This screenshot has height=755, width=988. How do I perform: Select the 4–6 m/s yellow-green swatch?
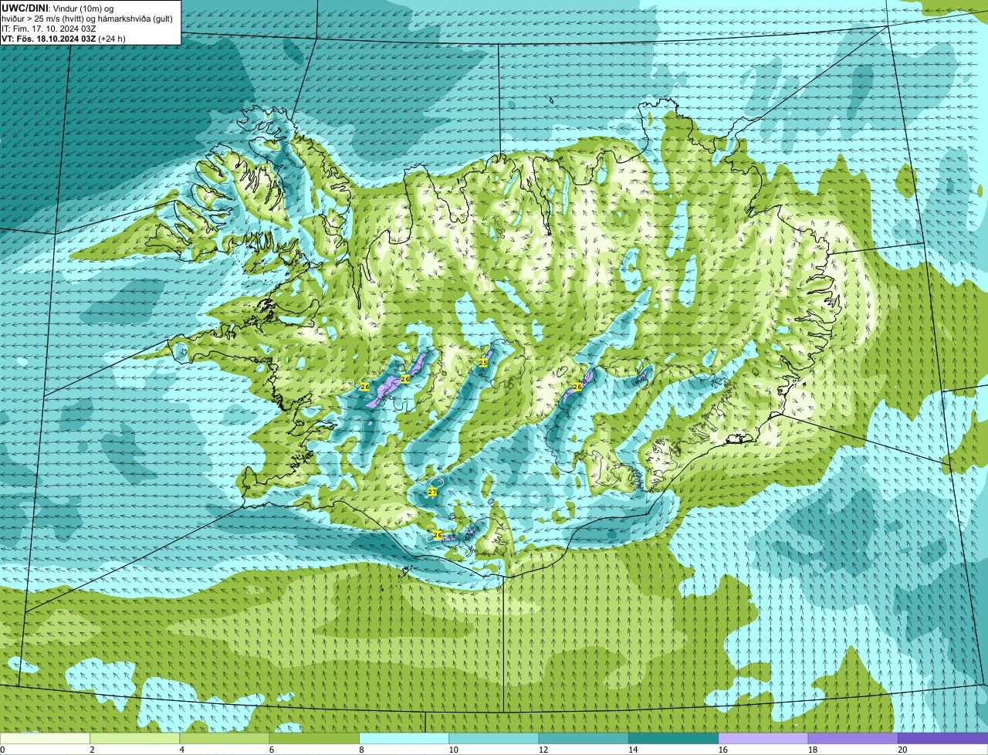(225, 738)
